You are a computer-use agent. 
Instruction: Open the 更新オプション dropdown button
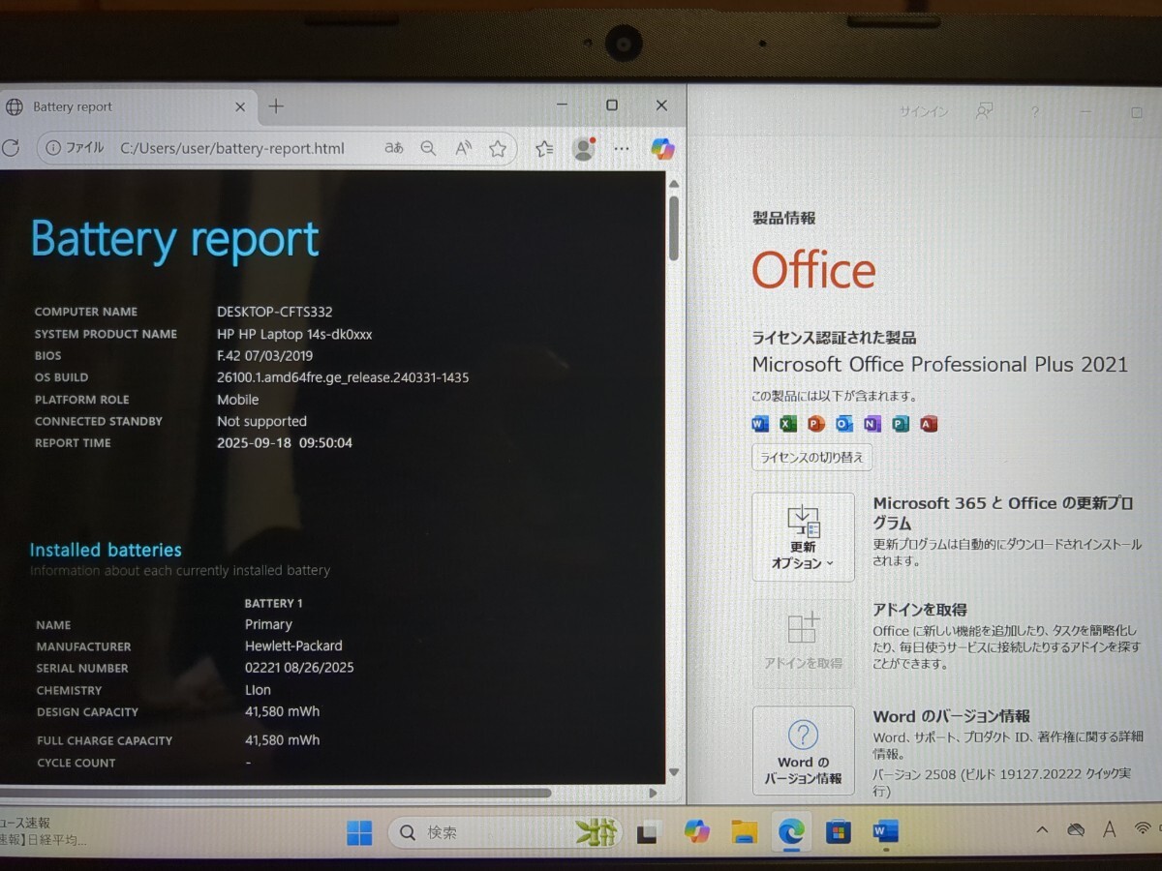coord(803,537)
